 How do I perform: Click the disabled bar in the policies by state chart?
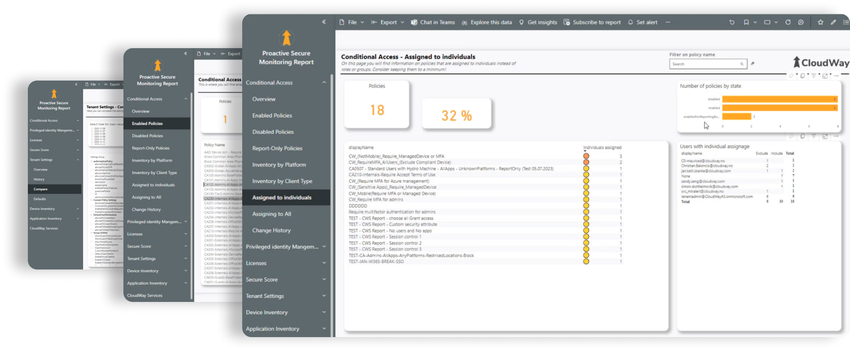click(779, 99)
